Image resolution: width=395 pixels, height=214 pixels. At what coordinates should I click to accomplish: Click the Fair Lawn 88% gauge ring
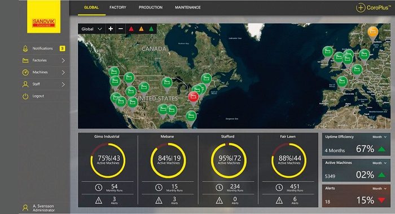click(x=289, y=160)
